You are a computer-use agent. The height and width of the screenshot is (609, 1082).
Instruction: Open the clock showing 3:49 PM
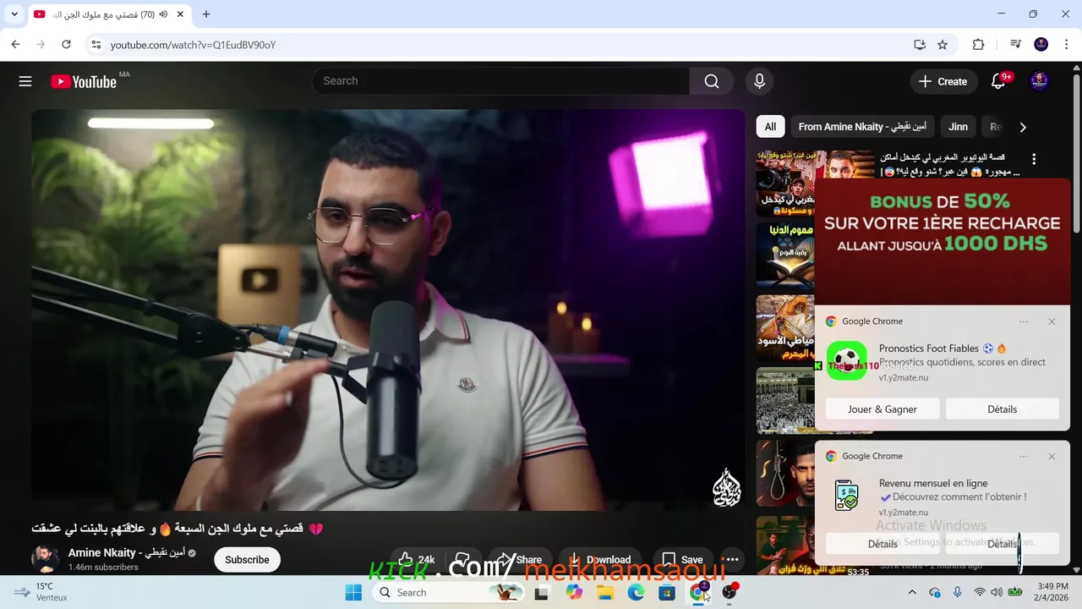coord(1052,592)
